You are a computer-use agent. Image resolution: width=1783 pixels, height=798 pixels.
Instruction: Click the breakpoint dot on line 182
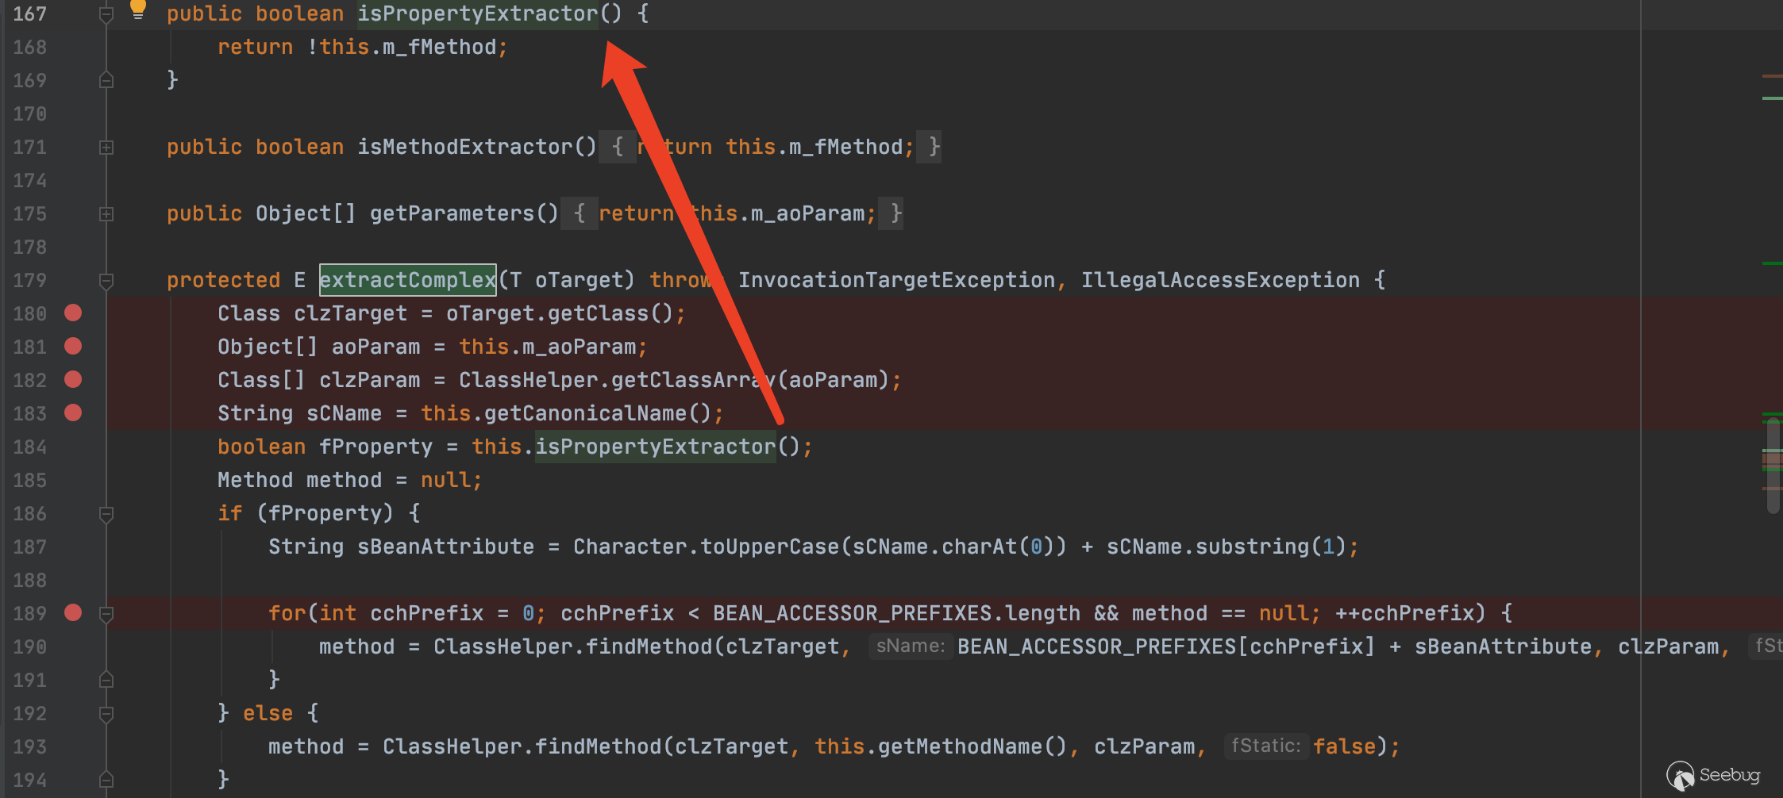click(x=73, y=380)
